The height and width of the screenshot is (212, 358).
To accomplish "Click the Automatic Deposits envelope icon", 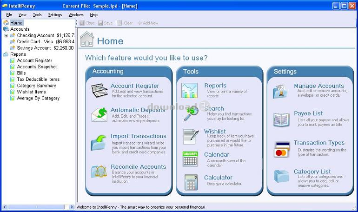I will pyautogui.click(x=99, y=115).
